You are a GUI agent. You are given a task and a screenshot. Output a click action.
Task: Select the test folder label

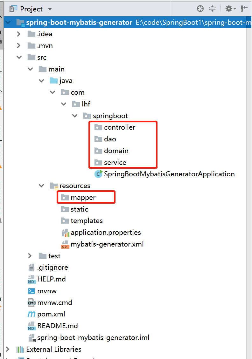(x=54, y=256)
